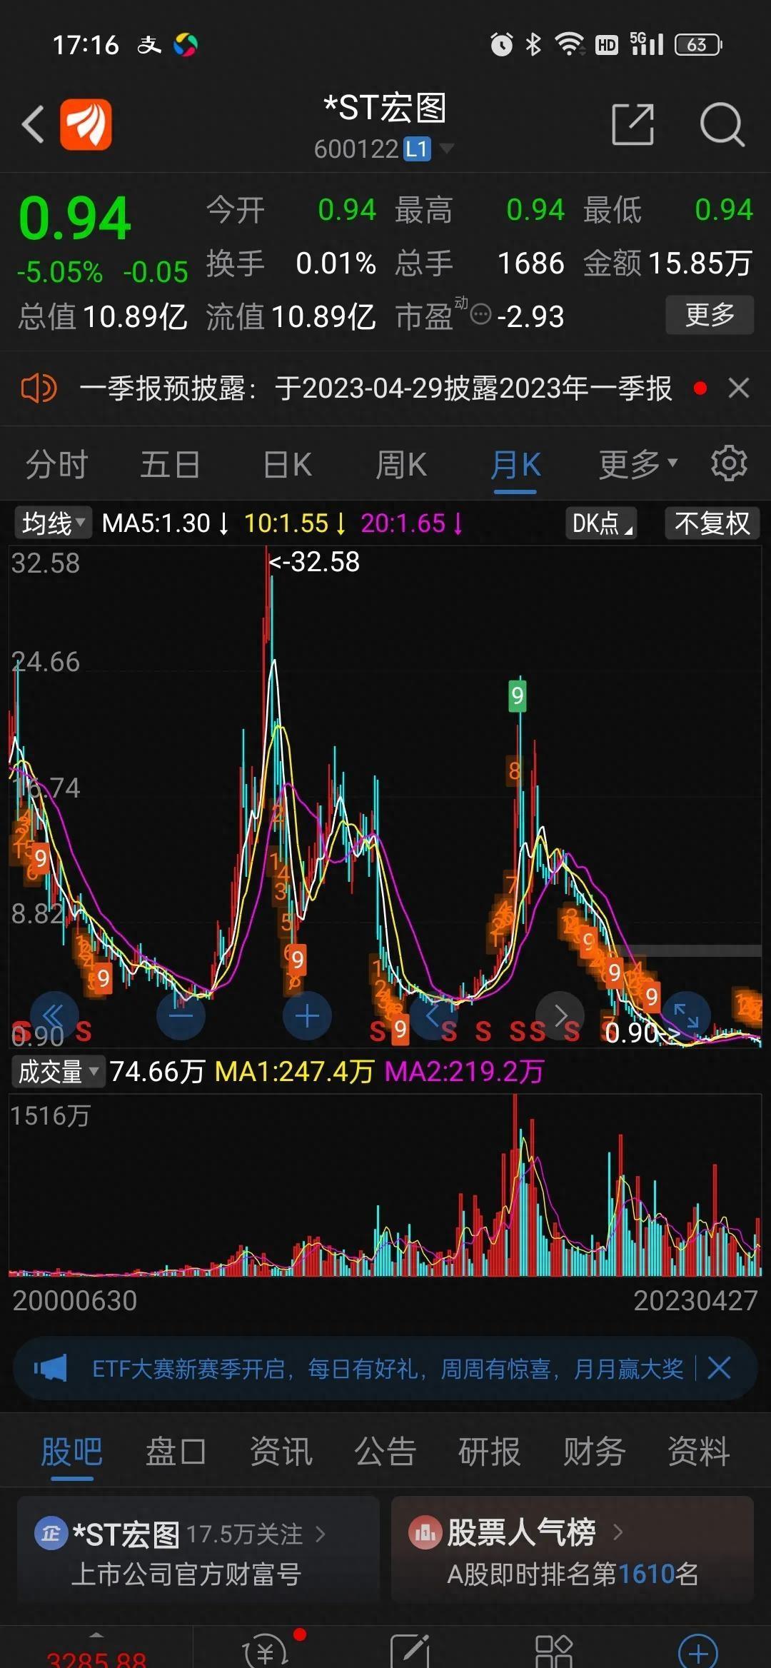Tap the enterprise badge icon beside *ST宏图
This screenshot has width=771, height=1668.
51,1534
